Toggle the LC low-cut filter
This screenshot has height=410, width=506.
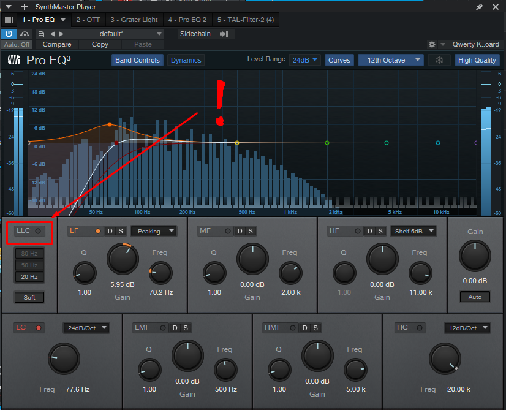[x=39, y=328]
